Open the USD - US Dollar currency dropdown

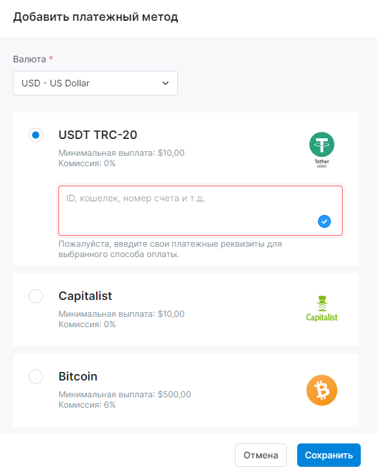tap(95, 83)
